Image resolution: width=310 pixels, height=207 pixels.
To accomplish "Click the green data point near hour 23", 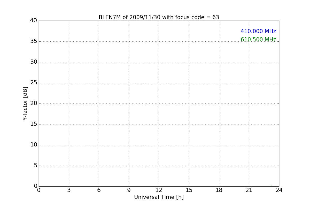I will (x=271, y=186).
